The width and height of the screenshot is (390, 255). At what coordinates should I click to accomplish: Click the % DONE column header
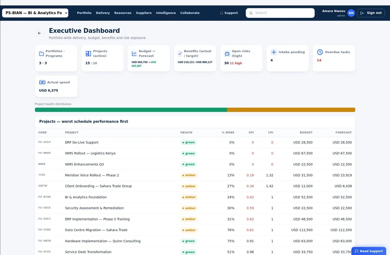[228, 133]
